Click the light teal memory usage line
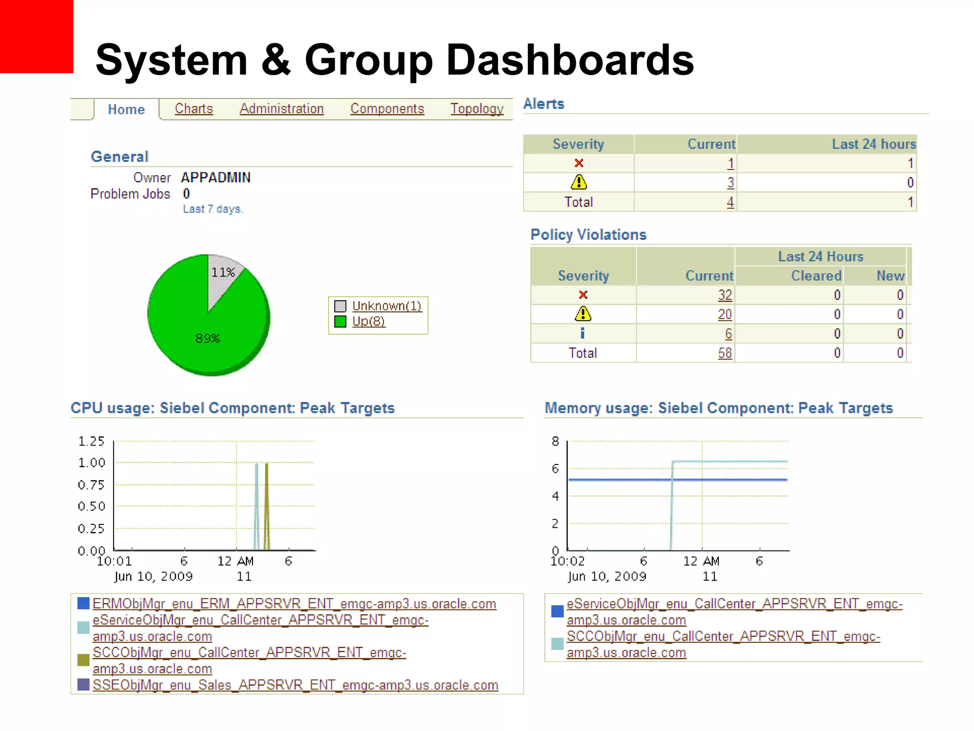This screenshot has width=974, height=731. [x=730, y=462]
